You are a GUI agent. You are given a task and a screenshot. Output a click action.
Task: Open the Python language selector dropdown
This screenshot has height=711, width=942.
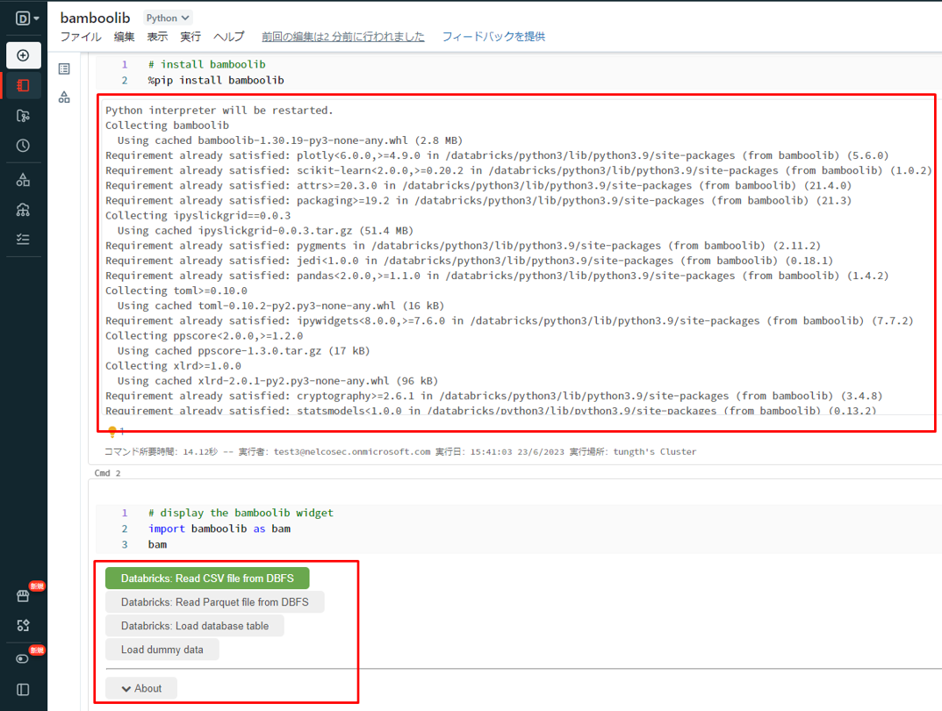click(x=167, y=17)
